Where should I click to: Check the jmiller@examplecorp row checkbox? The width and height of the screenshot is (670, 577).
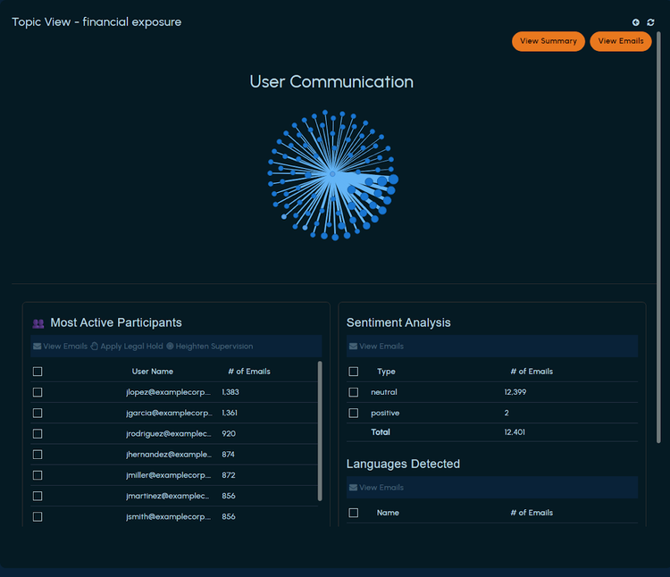[x=38, y=475]
